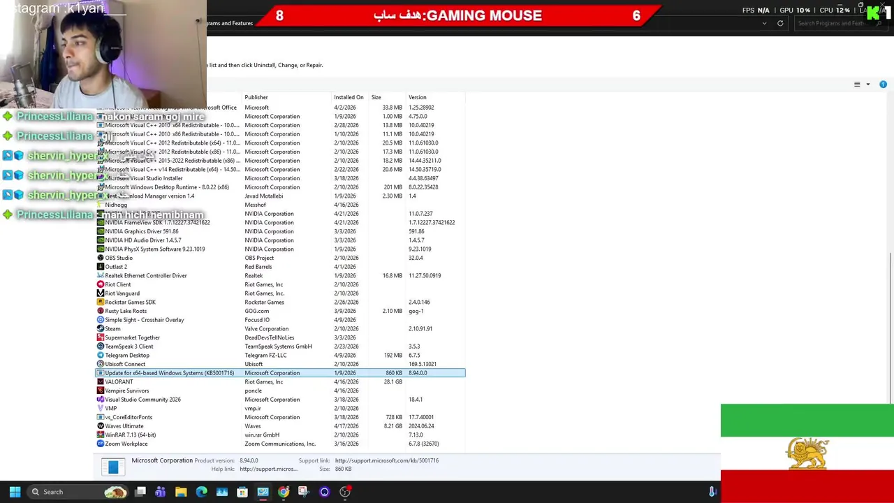Image resolution: width=894 pixels, height=503 pixels.
Task: Click the DeadDevsTellNoLies publisher cell
Action: coord(270,337)
